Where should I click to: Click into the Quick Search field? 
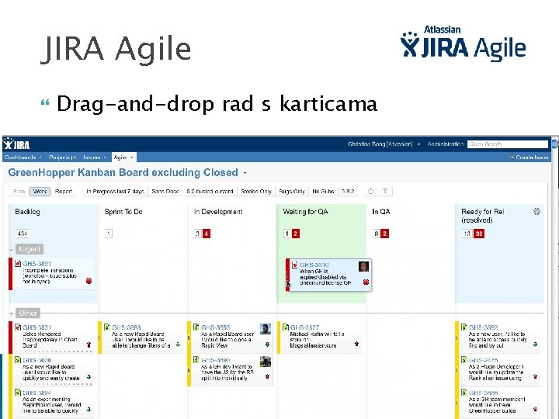(507, 144)
